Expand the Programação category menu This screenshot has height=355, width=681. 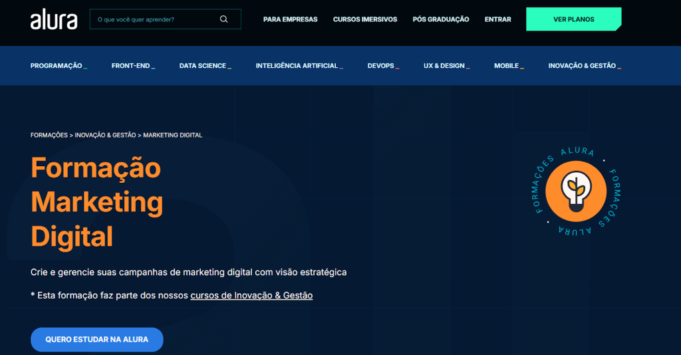pos(59,66)
